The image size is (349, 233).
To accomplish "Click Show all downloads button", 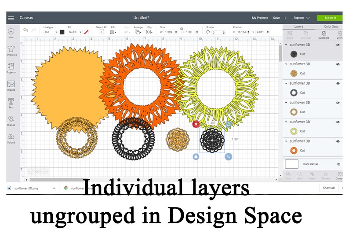I will click(x=329, y=188).
